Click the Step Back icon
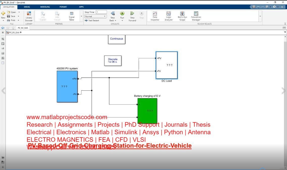287x170 pixels. click(113, 13)
